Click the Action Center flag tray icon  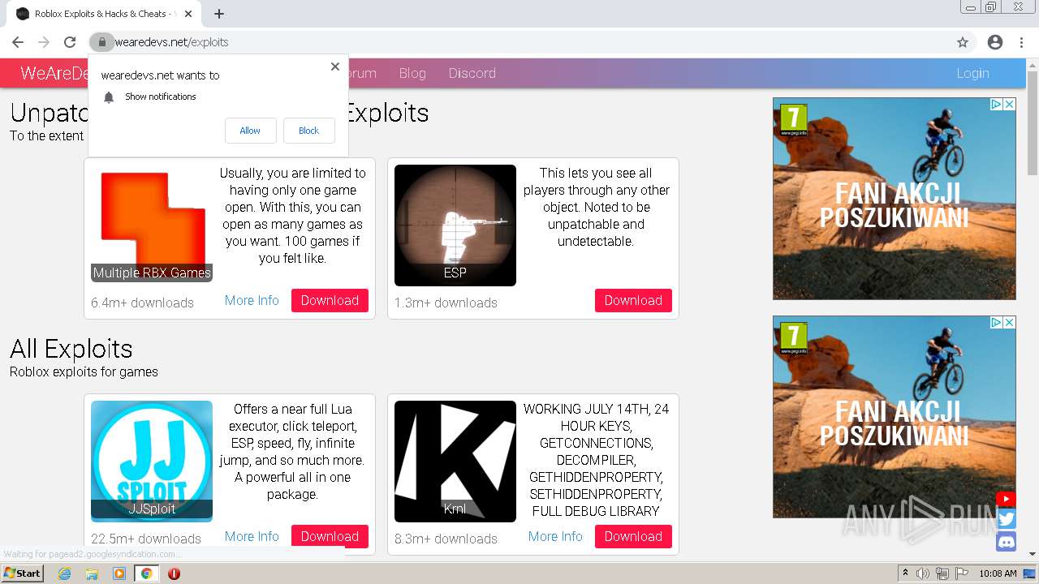tap(962, 573)
